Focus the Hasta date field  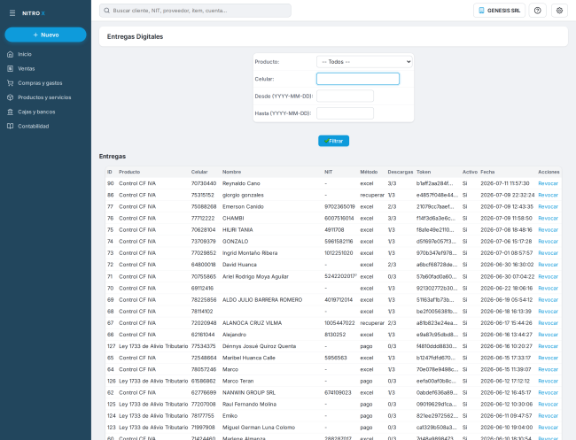pos(345,113)
